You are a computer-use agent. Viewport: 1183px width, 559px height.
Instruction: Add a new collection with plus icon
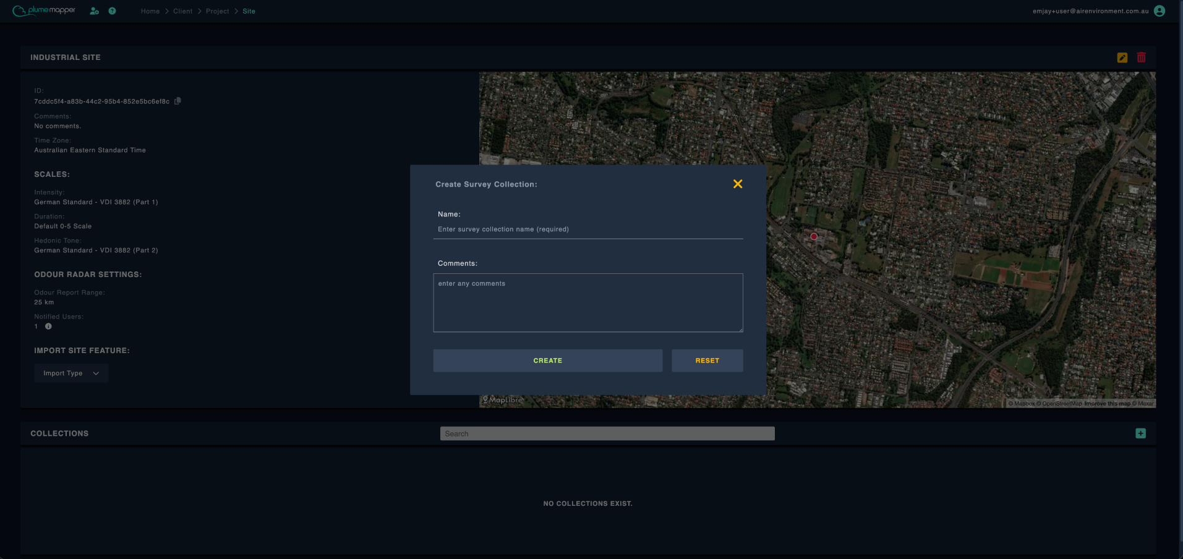[1140, 433]
